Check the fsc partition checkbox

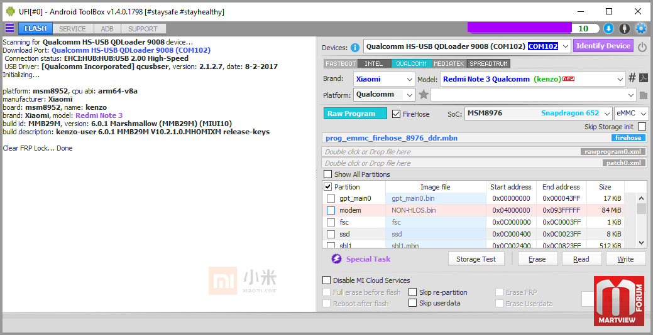tap(330, 222)
